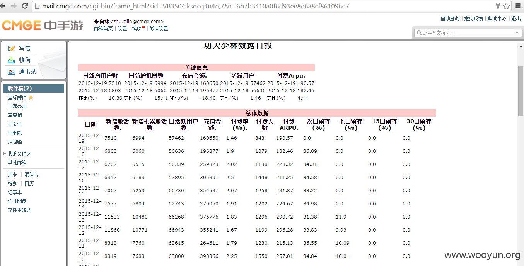
Task: Click the 环比 value -18.40
Action: (x=208, y=98)
